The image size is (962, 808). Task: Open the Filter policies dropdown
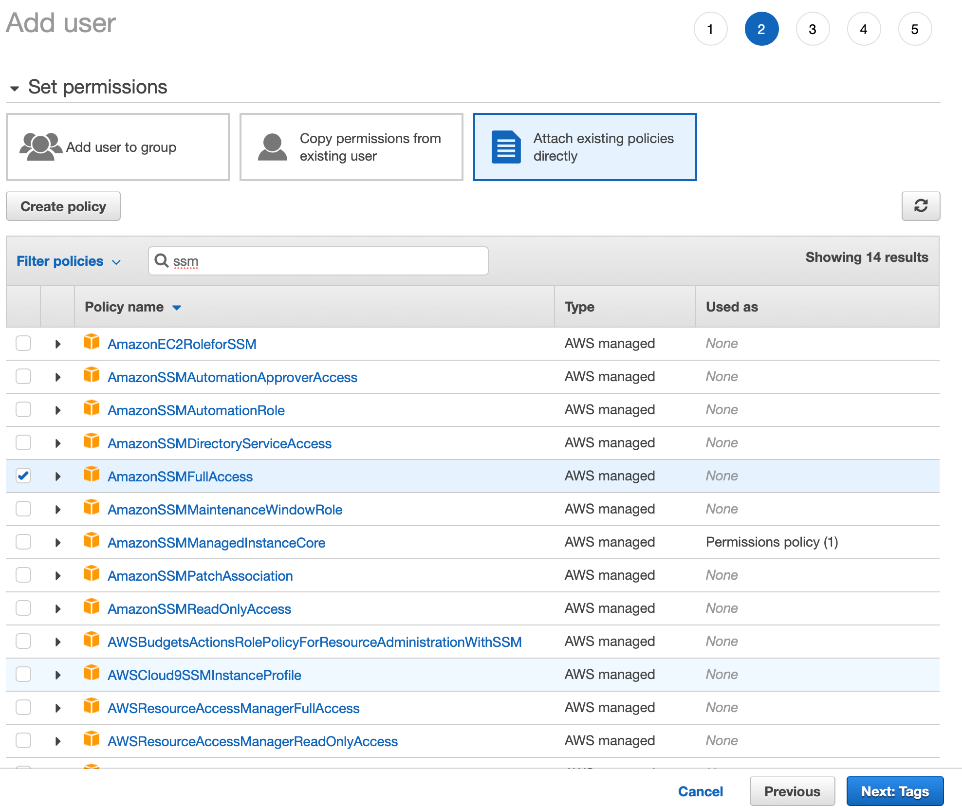pyautogui.click(x=69, y=261)
